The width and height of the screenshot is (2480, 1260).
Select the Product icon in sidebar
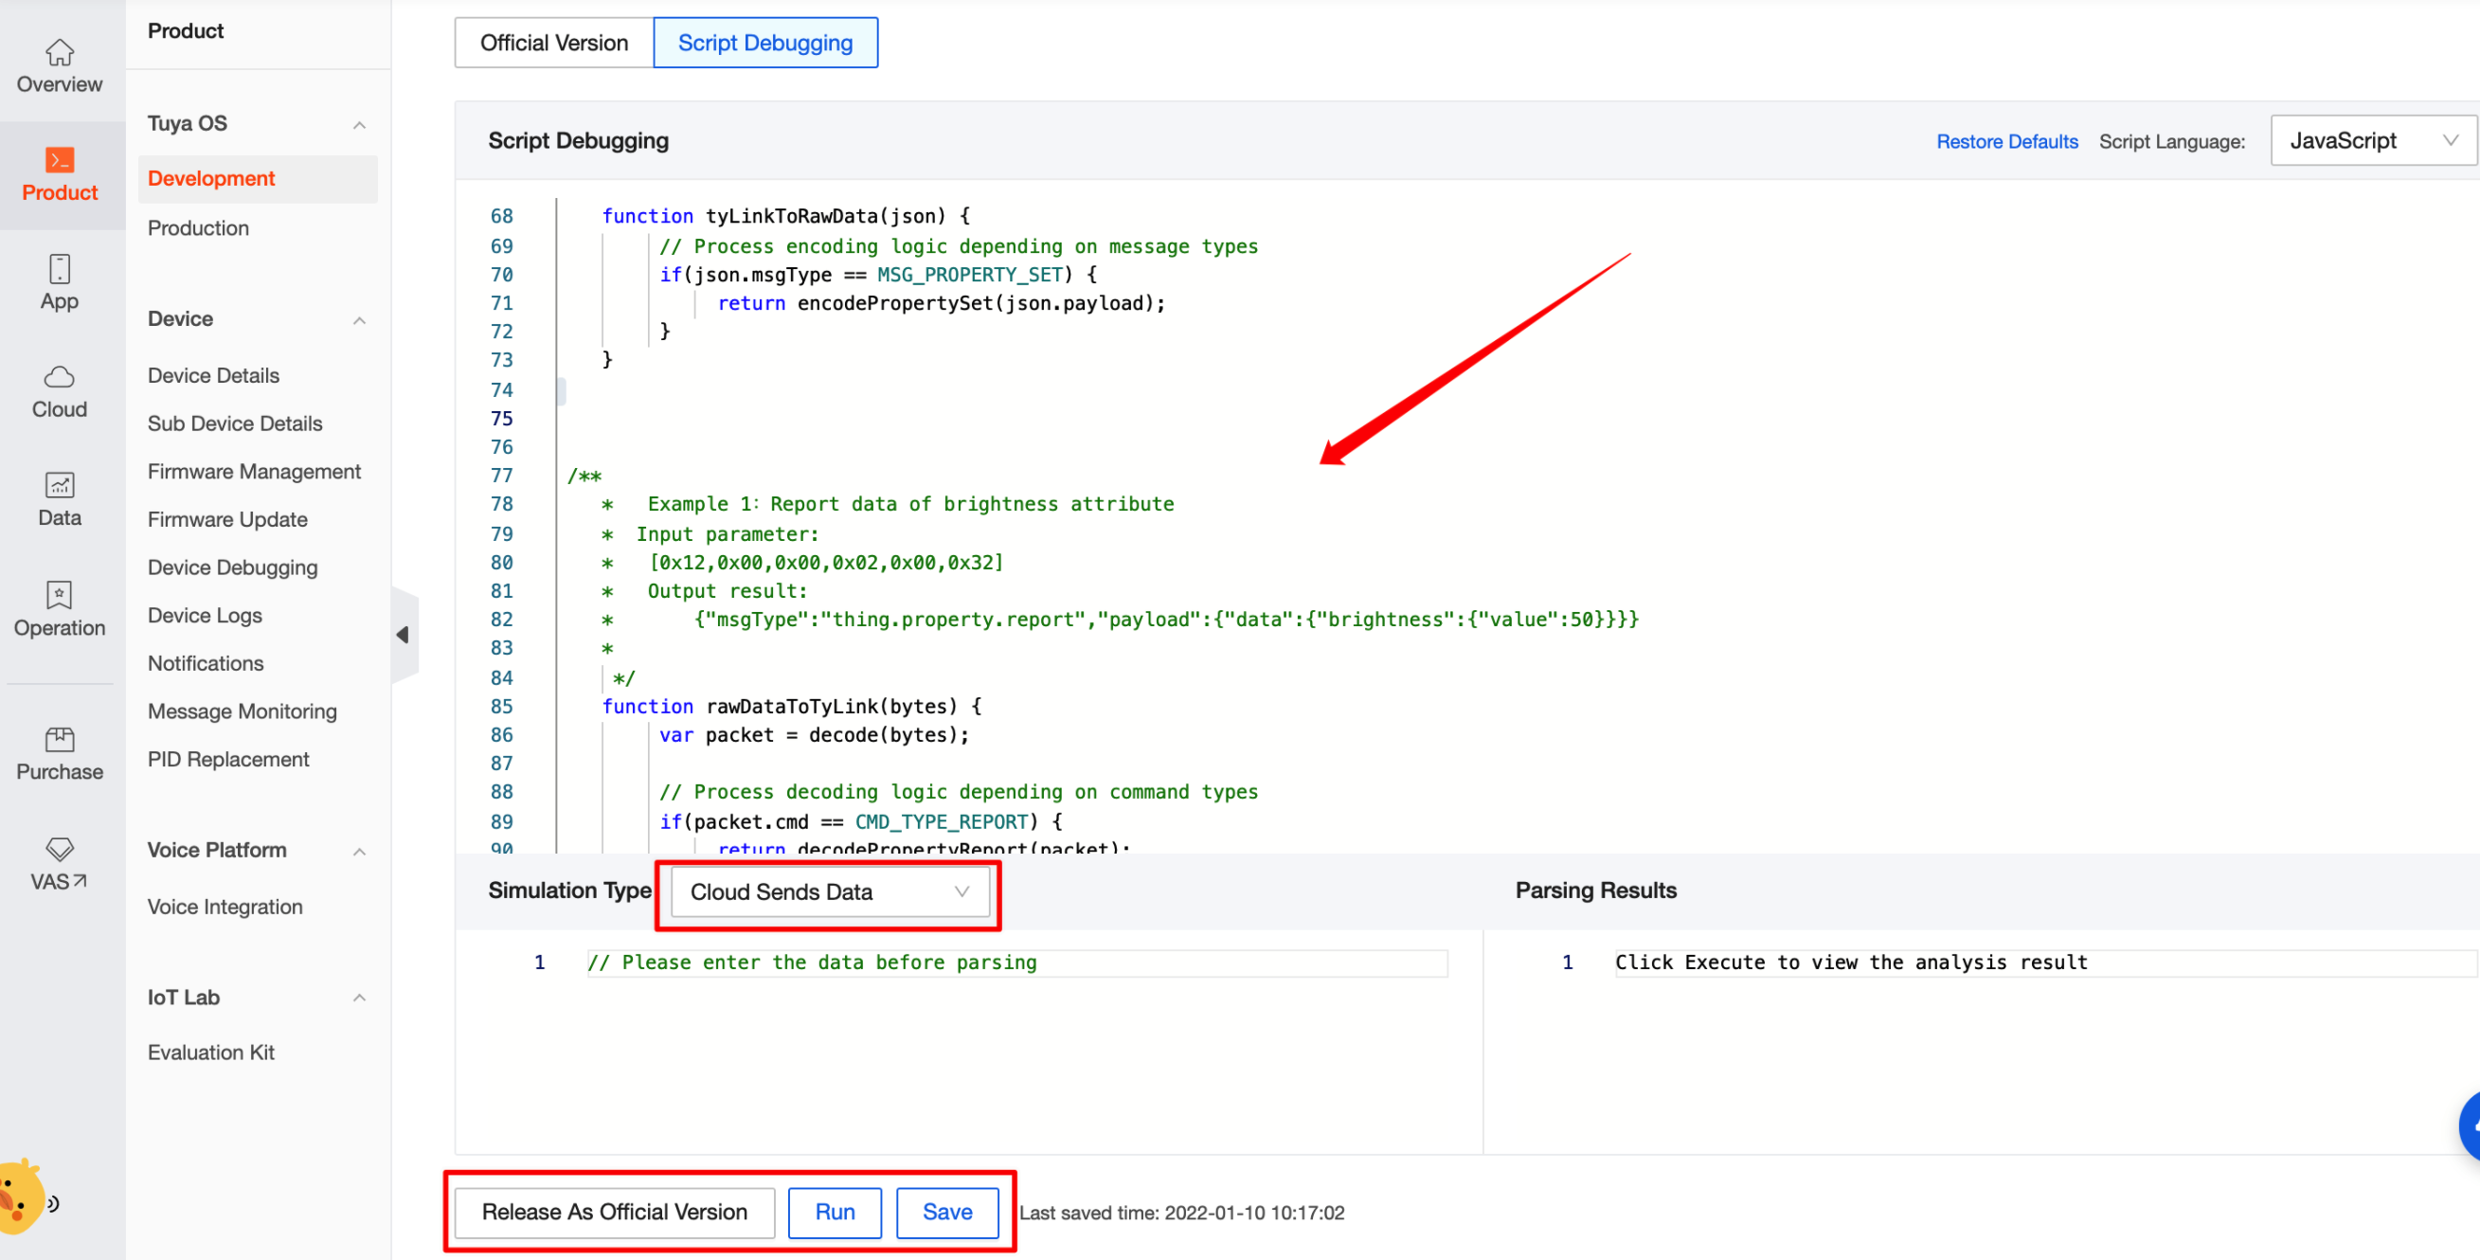59,173
